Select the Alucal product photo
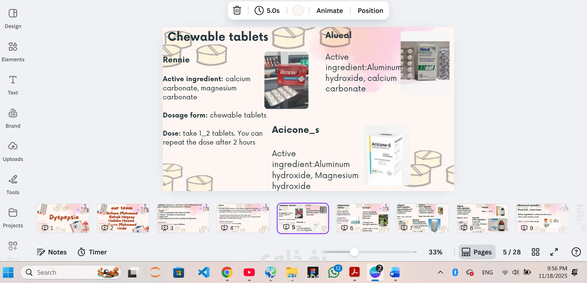 (425, 63)
